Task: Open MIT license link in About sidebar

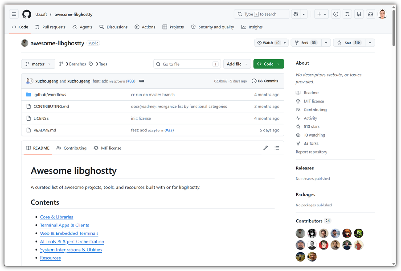Action: click(x=310, y=101)
